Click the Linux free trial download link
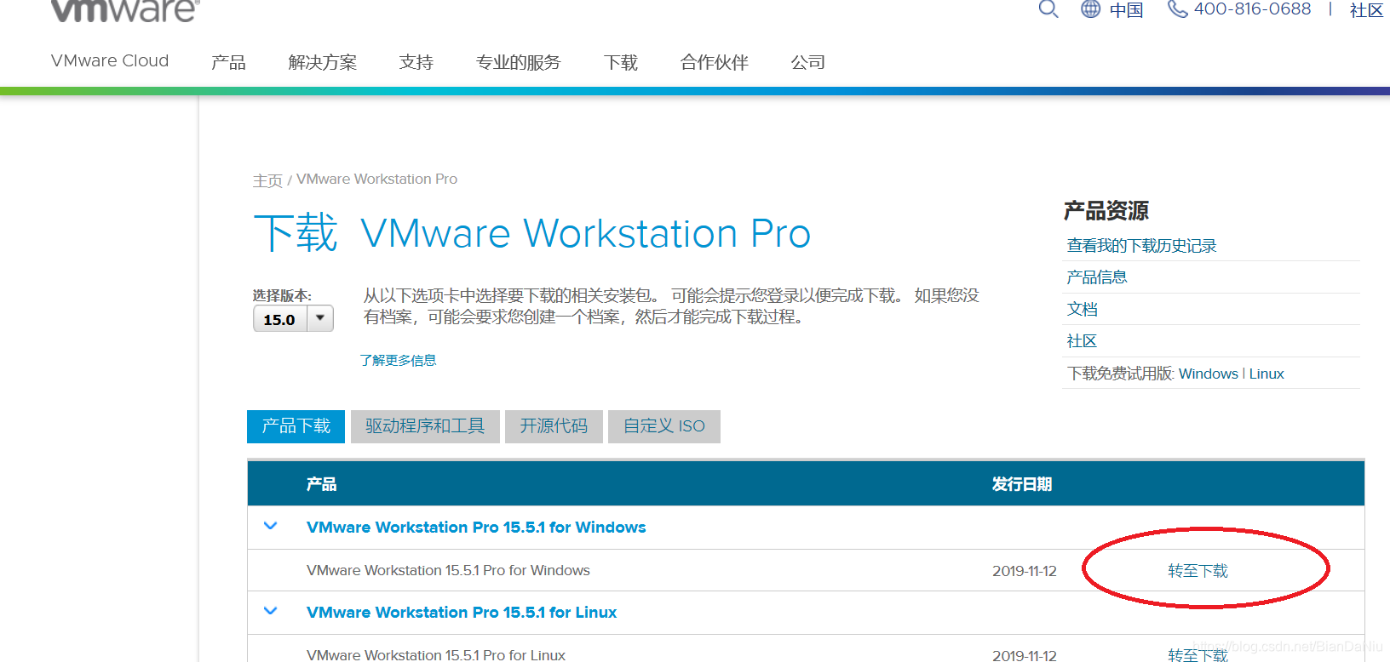Image resolution: width=1390 pixels, height=662 pixels. pyautogui.click(x=1267, y=374)
